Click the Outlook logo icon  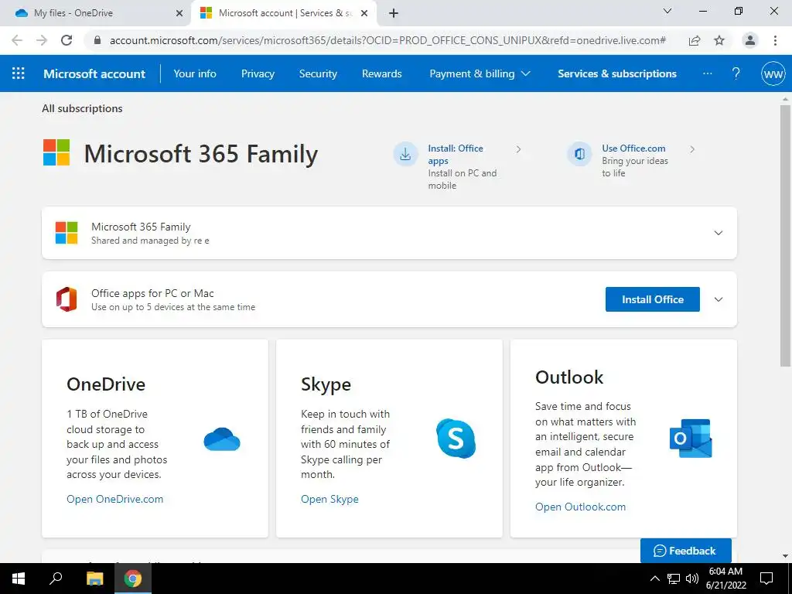[x=691, y=439]
